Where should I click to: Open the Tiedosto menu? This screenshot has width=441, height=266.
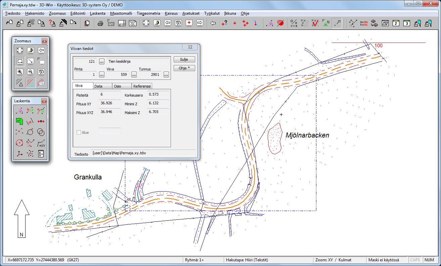tap(13, 14)
